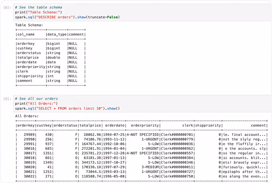The height and width of the screenshot is (183, 272).
Task: Click the SELECT * FROM orders code line
Action: (67, 109)
